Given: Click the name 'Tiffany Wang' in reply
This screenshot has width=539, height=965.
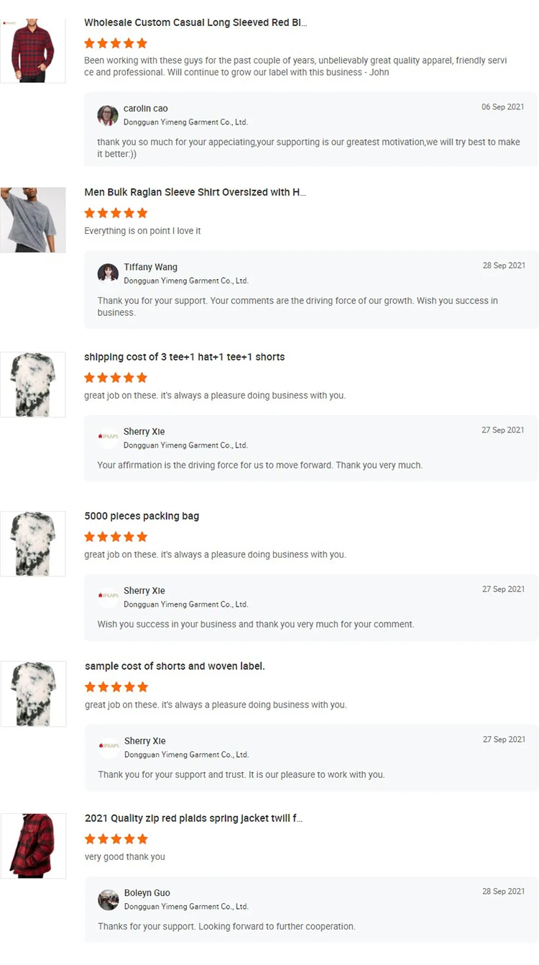Looking at the screenshot, I should tap(150, 267).
